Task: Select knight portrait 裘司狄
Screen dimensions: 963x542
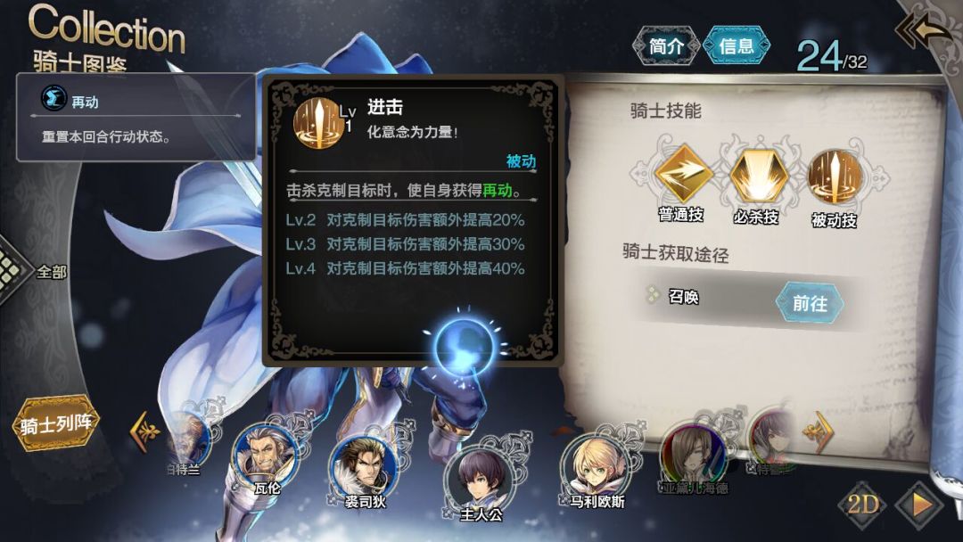Action: [362, 471]
